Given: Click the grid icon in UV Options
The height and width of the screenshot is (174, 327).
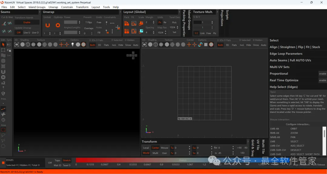Looking at the screenshot, I should point(206,45).
